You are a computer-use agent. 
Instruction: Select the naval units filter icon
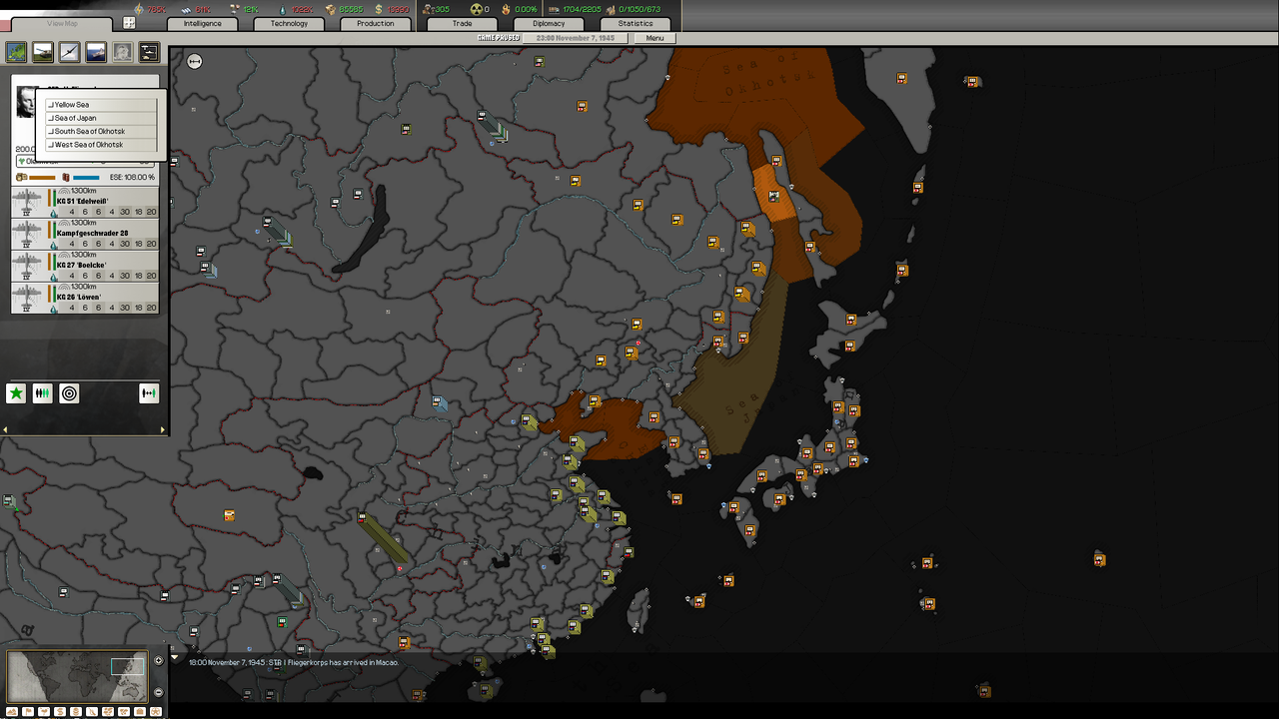(x=96, y=52)
